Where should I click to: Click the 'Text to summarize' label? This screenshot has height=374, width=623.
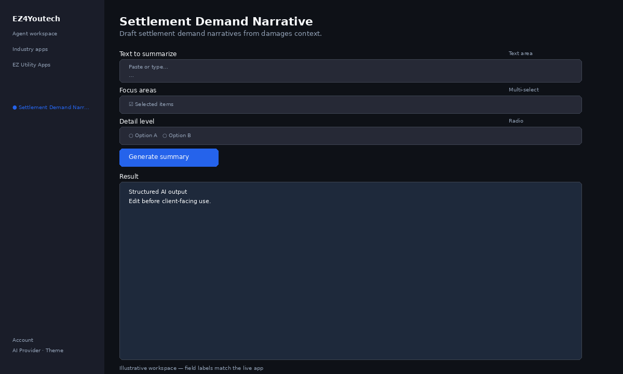click(x=148, y=54)
